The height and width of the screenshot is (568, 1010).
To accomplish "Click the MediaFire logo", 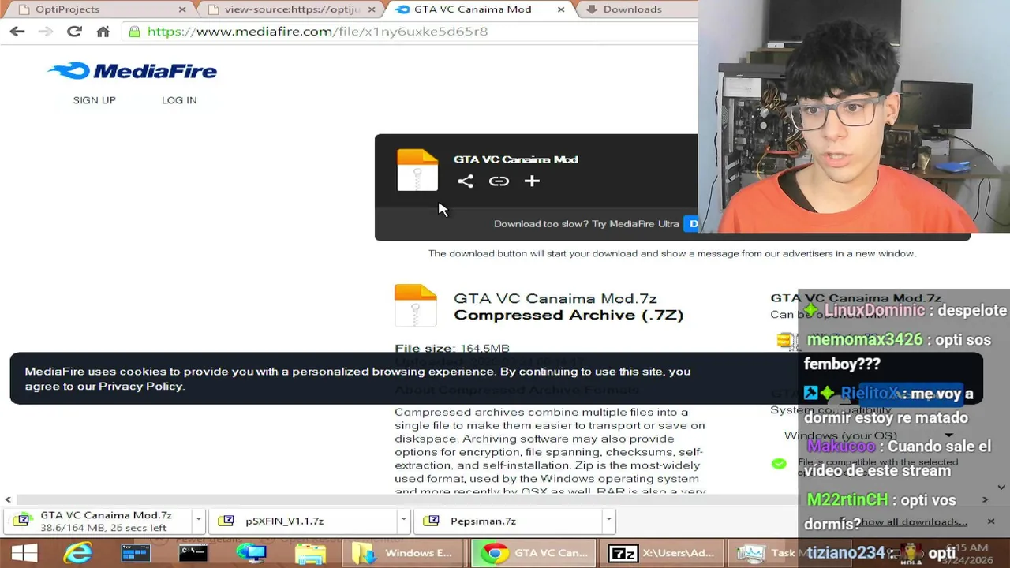I will [132, 71].
